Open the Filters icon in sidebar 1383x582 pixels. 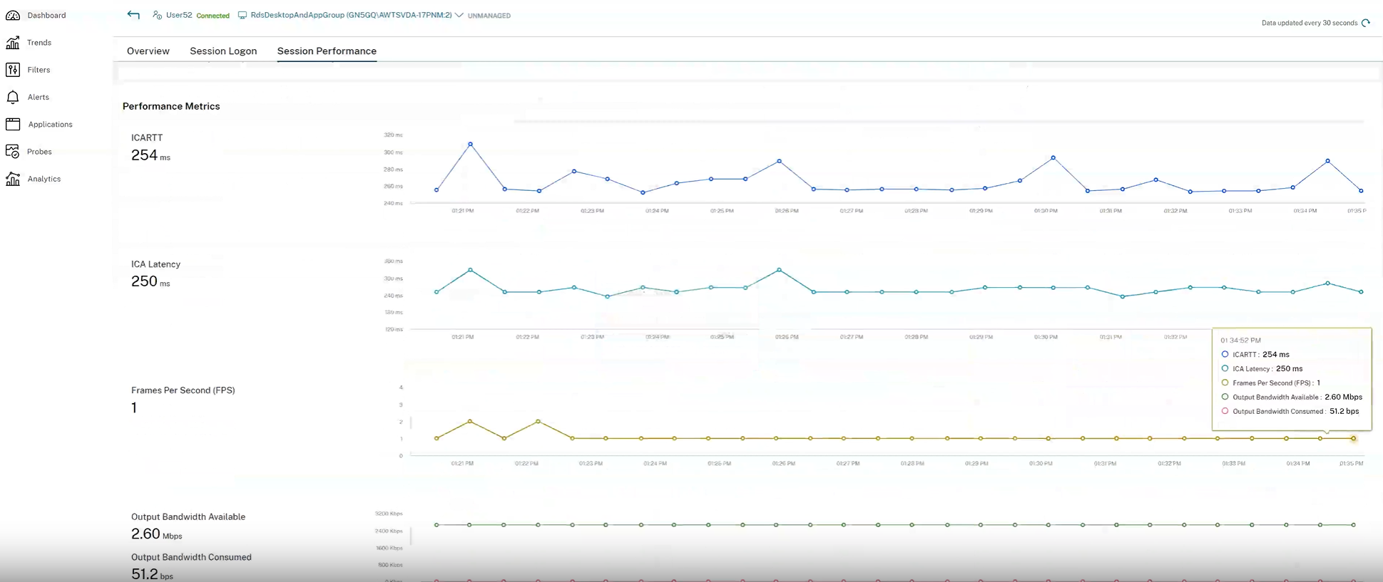point(13,70)
